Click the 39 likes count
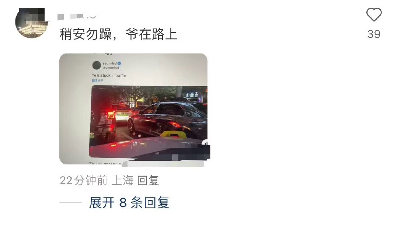This screenshot has width=398, height=226. pyautogui.click(x=374, y=34)
